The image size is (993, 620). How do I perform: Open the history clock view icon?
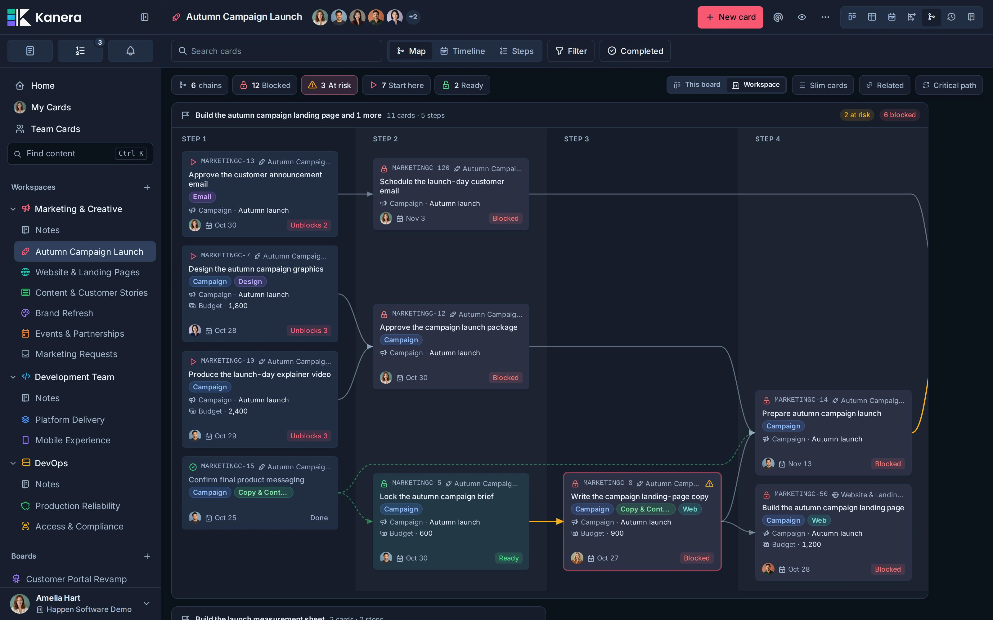point(951,17)
